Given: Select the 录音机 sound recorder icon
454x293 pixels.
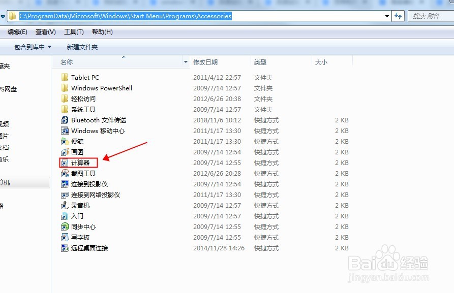Looking at the screenshot, I should pos(65,206).
